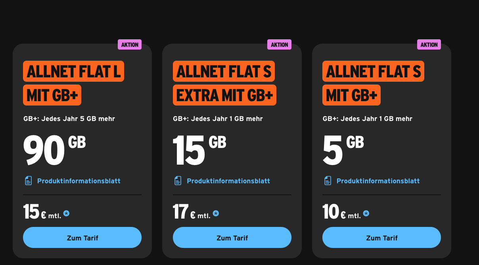Open Produktinformationsblatt for the 5 GB tariff
This screenshot has width=479, height=265.
click(378, 181)
